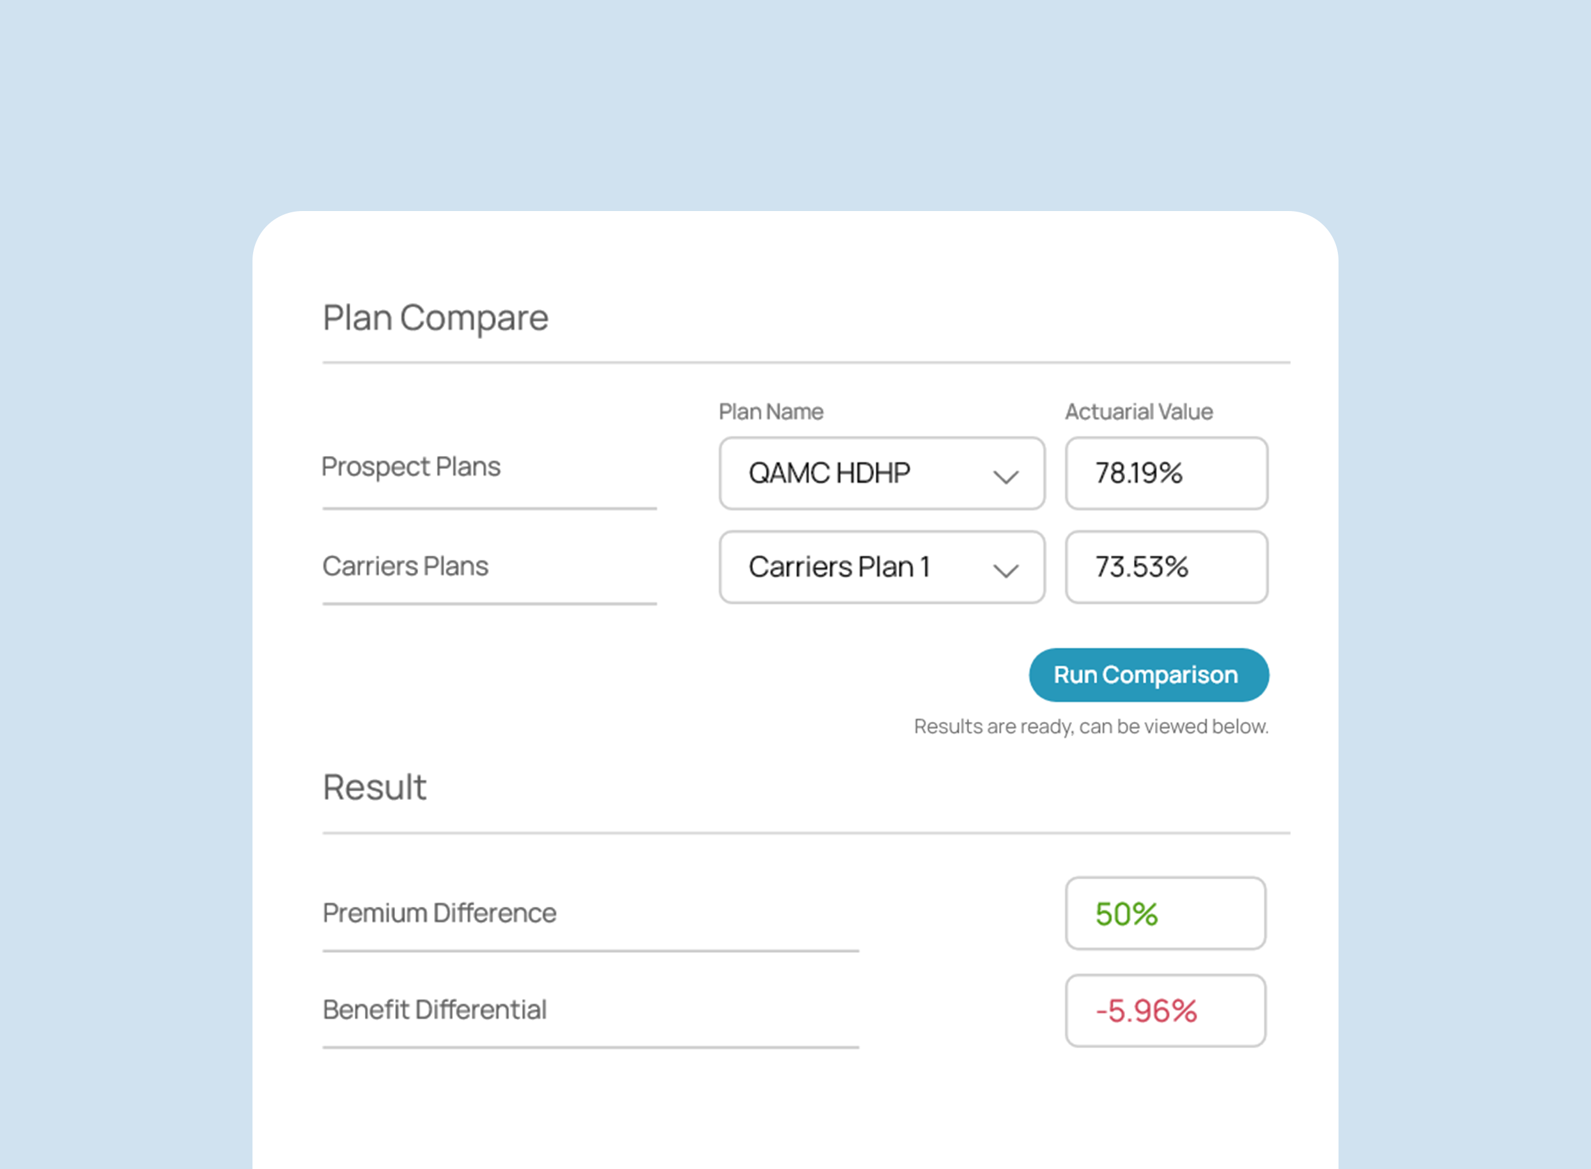Select the 78.19% actuarial value field

[x=1167, y=473]
